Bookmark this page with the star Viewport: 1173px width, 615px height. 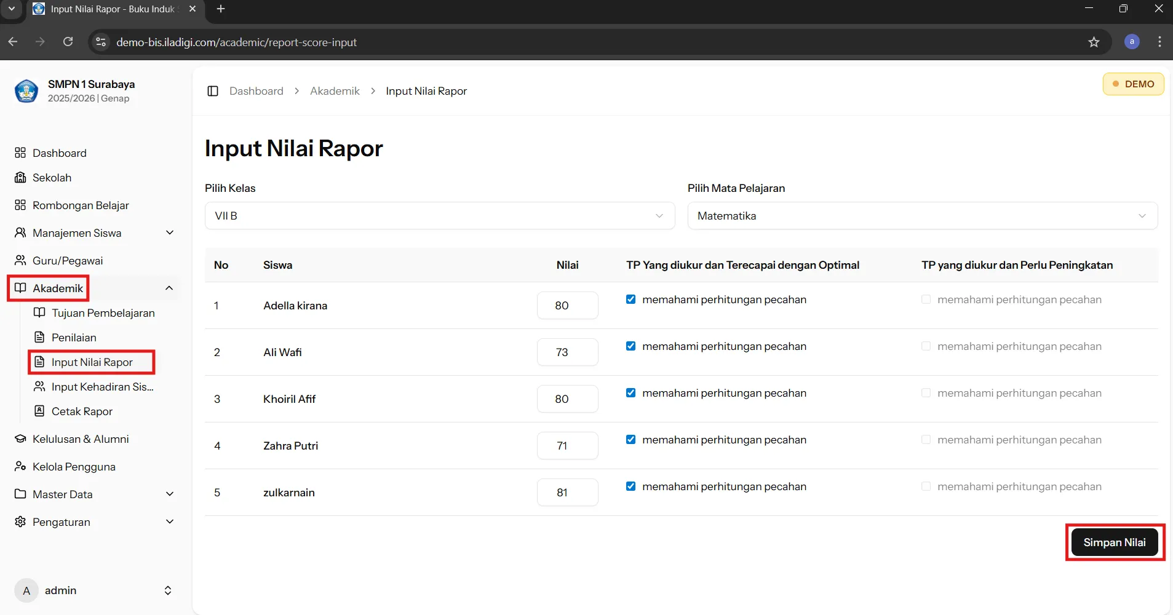click(1094, 42)
